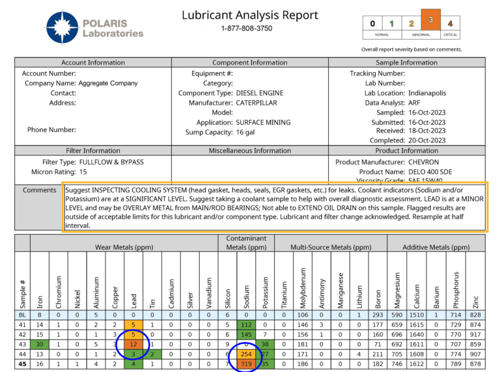Click manufacturer value 'CATERPILLAR'
The width and height of the screenshot is (500, 372).
[257, 103]
